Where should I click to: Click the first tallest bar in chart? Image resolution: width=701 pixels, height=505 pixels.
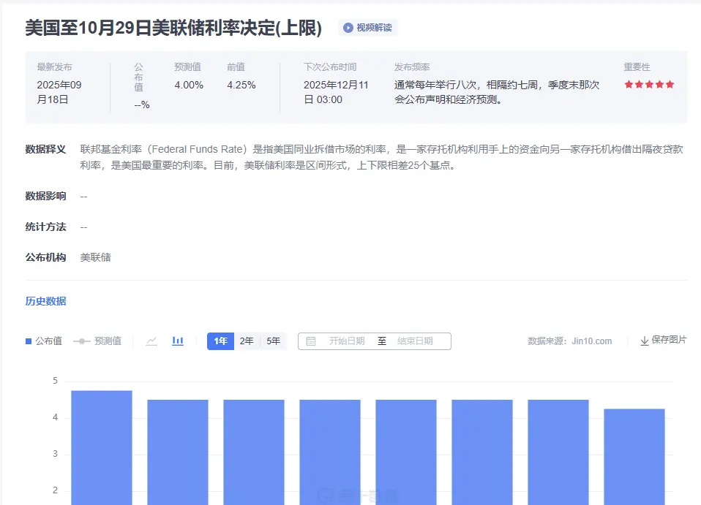(x=102, y=447)
